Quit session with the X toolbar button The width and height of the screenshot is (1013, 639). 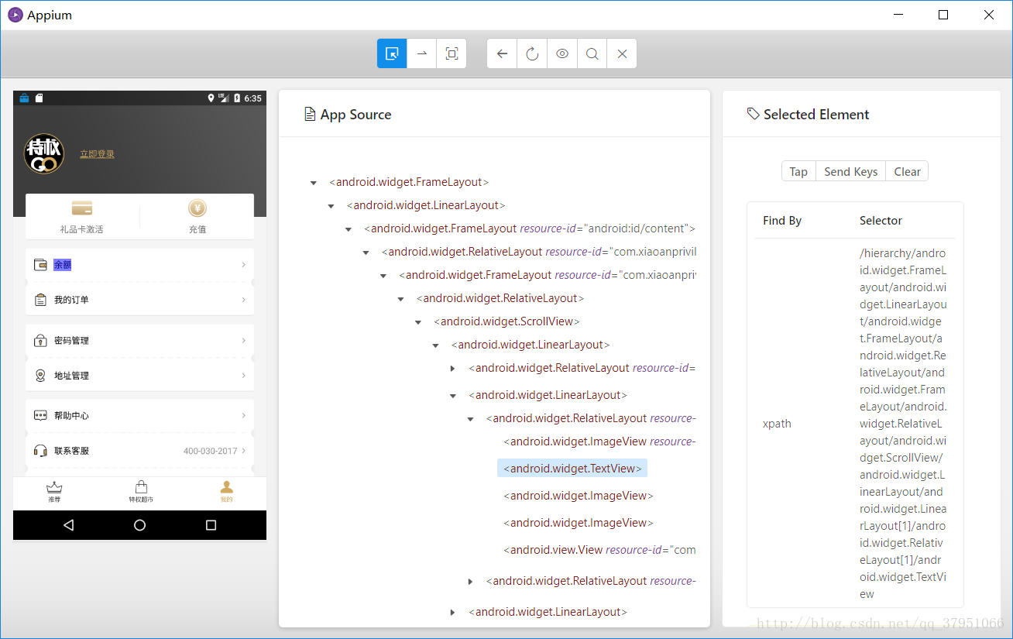pos(622,53)
